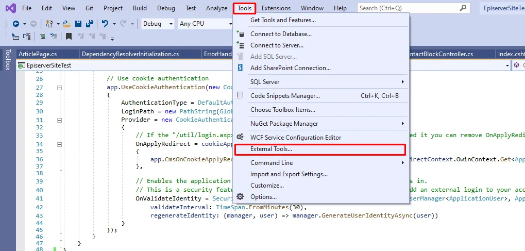Open the Debug configuration dropdown

pyautogui.click(x=158, y=24)
